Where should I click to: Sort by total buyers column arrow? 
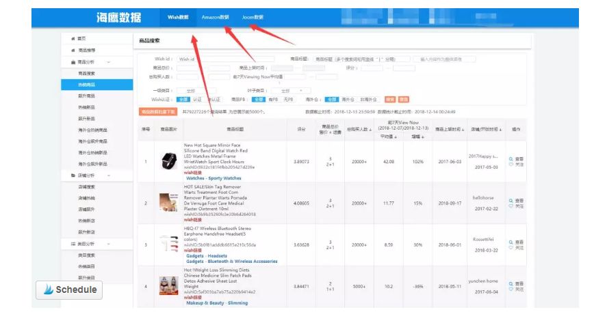[x=370, y=130]
